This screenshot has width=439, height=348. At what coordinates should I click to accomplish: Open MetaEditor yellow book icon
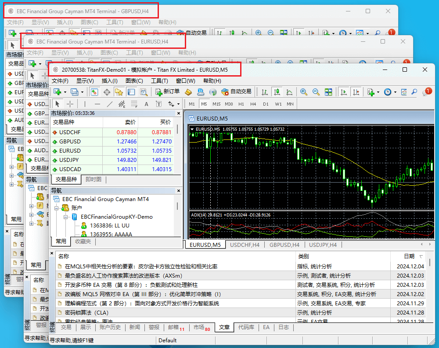pos(188,92)
